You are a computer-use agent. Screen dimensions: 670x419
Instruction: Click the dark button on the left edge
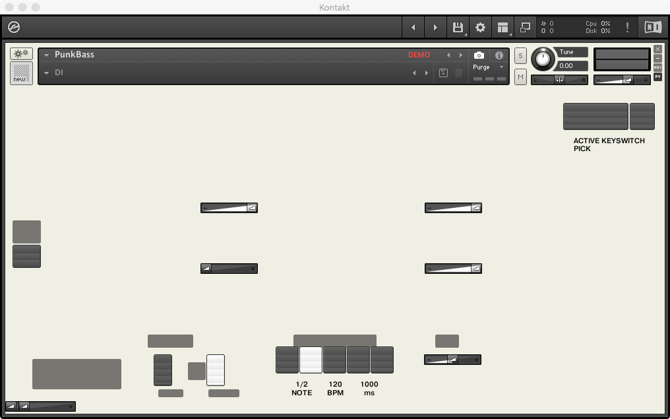26,256
